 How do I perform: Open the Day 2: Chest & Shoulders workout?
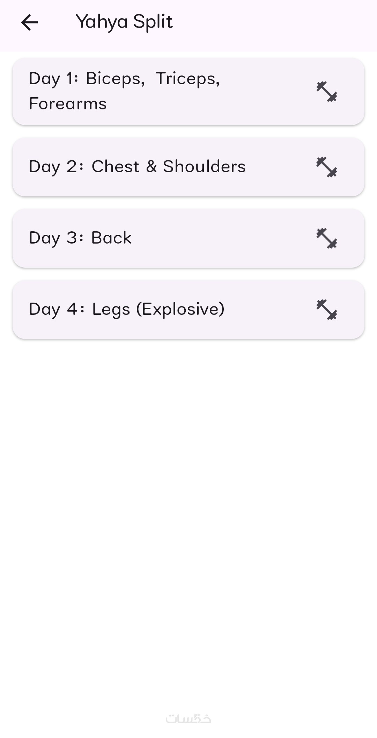click(188, 167)
